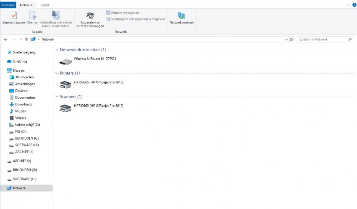Open Downloads folder
This screenshot has height=209, width=357.
(24, 105)
